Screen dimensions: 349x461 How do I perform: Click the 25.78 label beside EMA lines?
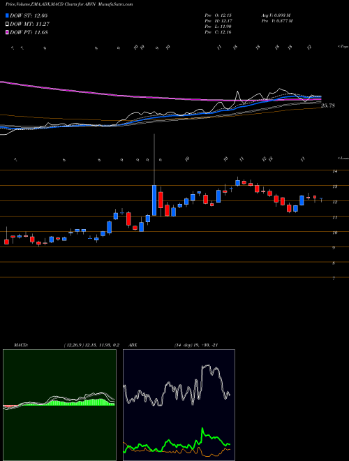328,105
